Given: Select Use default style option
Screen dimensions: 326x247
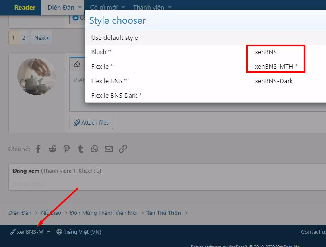Looking at the screenshot, I should point(115,38).
